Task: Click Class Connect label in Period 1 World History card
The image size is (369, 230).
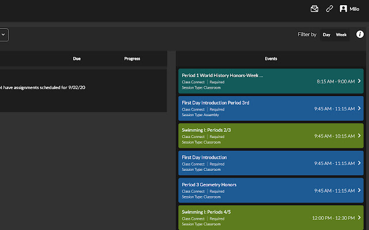Action: point(193,82)
